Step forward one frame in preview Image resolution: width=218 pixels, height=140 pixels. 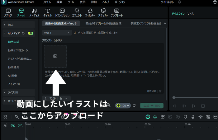click(x=184, y=106)
